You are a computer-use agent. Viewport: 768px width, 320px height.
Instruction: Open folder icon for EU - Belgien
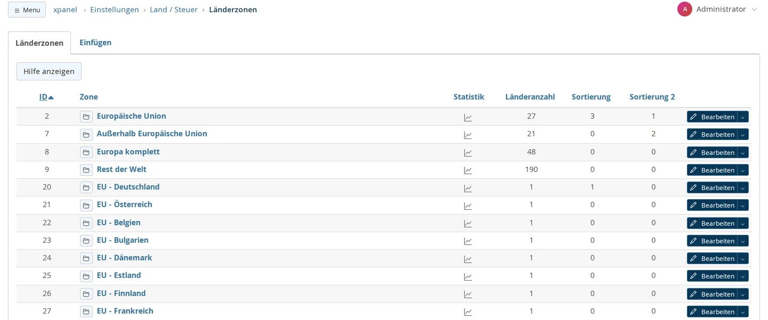click(x=86, y=223)
